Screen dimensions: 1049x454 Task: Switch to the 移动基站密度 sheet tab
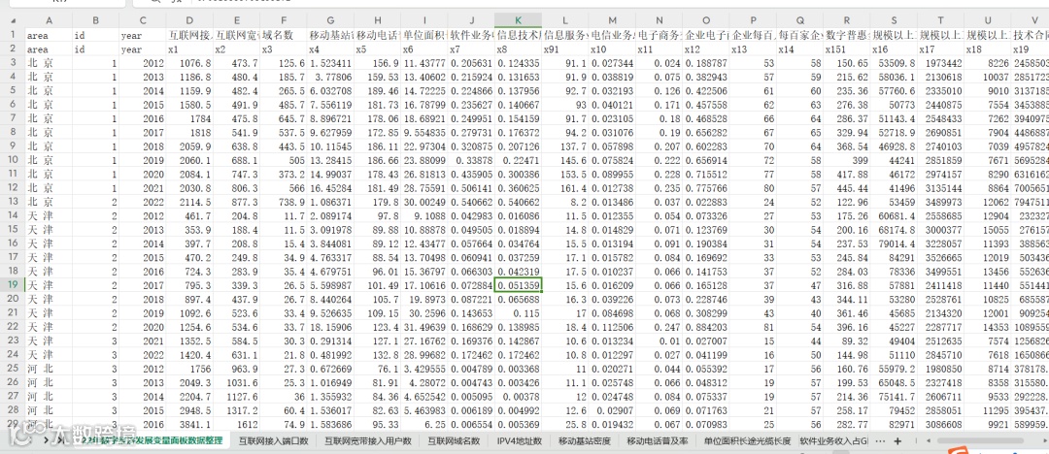point(584,441)
